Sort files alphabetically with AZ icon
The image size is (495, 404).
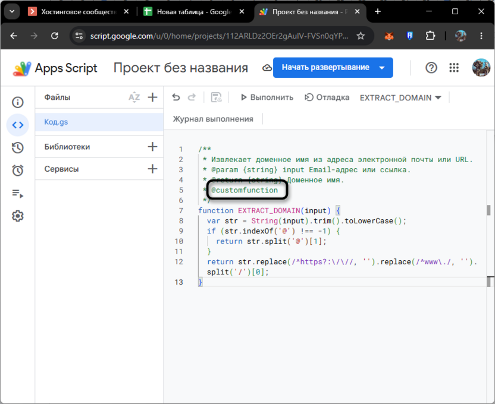(134, 97)
